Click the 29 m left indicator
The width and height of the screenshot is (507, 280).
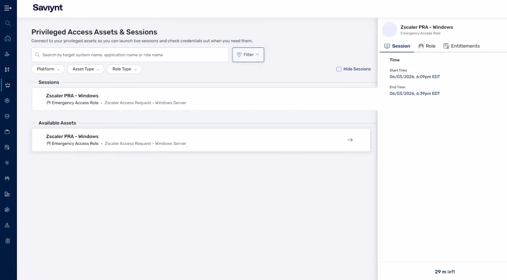(445, 272)
